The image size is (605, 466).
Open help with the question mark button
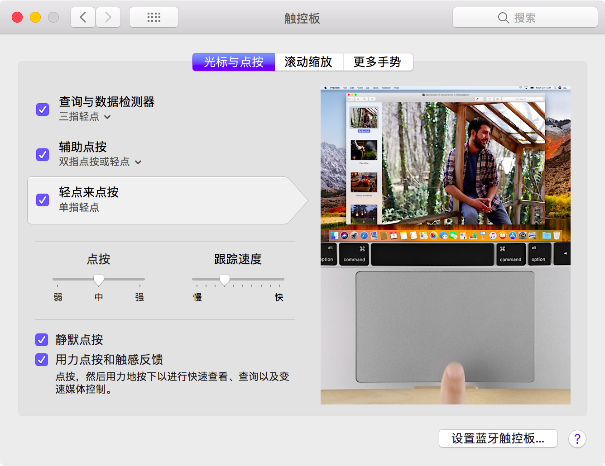(577, 439)
